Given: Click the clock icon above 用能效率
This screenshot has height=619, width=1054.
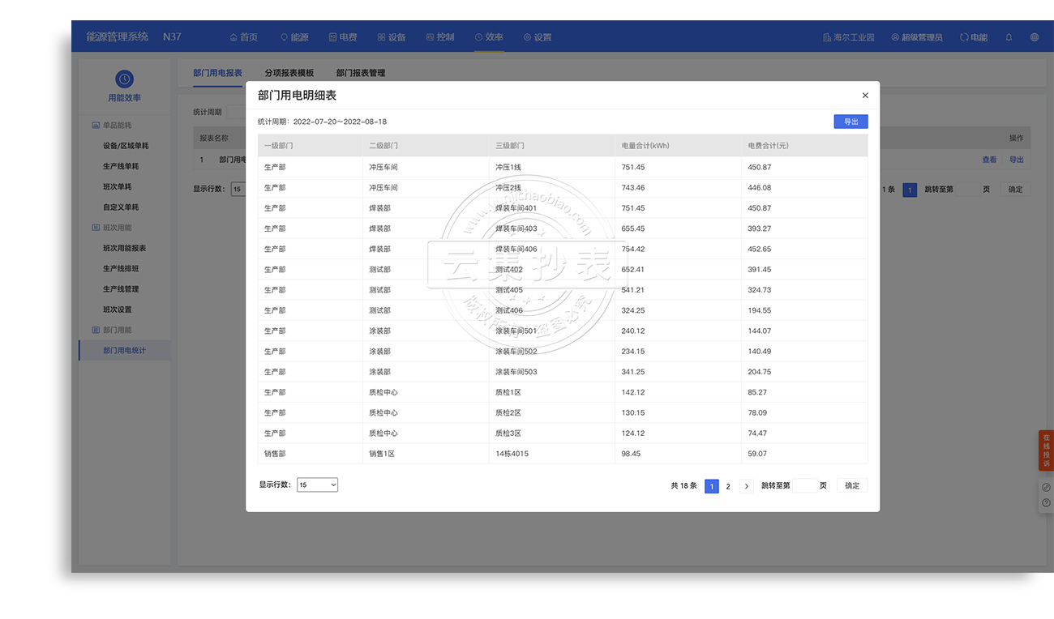Looking at the screenshot, I should 124,79.
